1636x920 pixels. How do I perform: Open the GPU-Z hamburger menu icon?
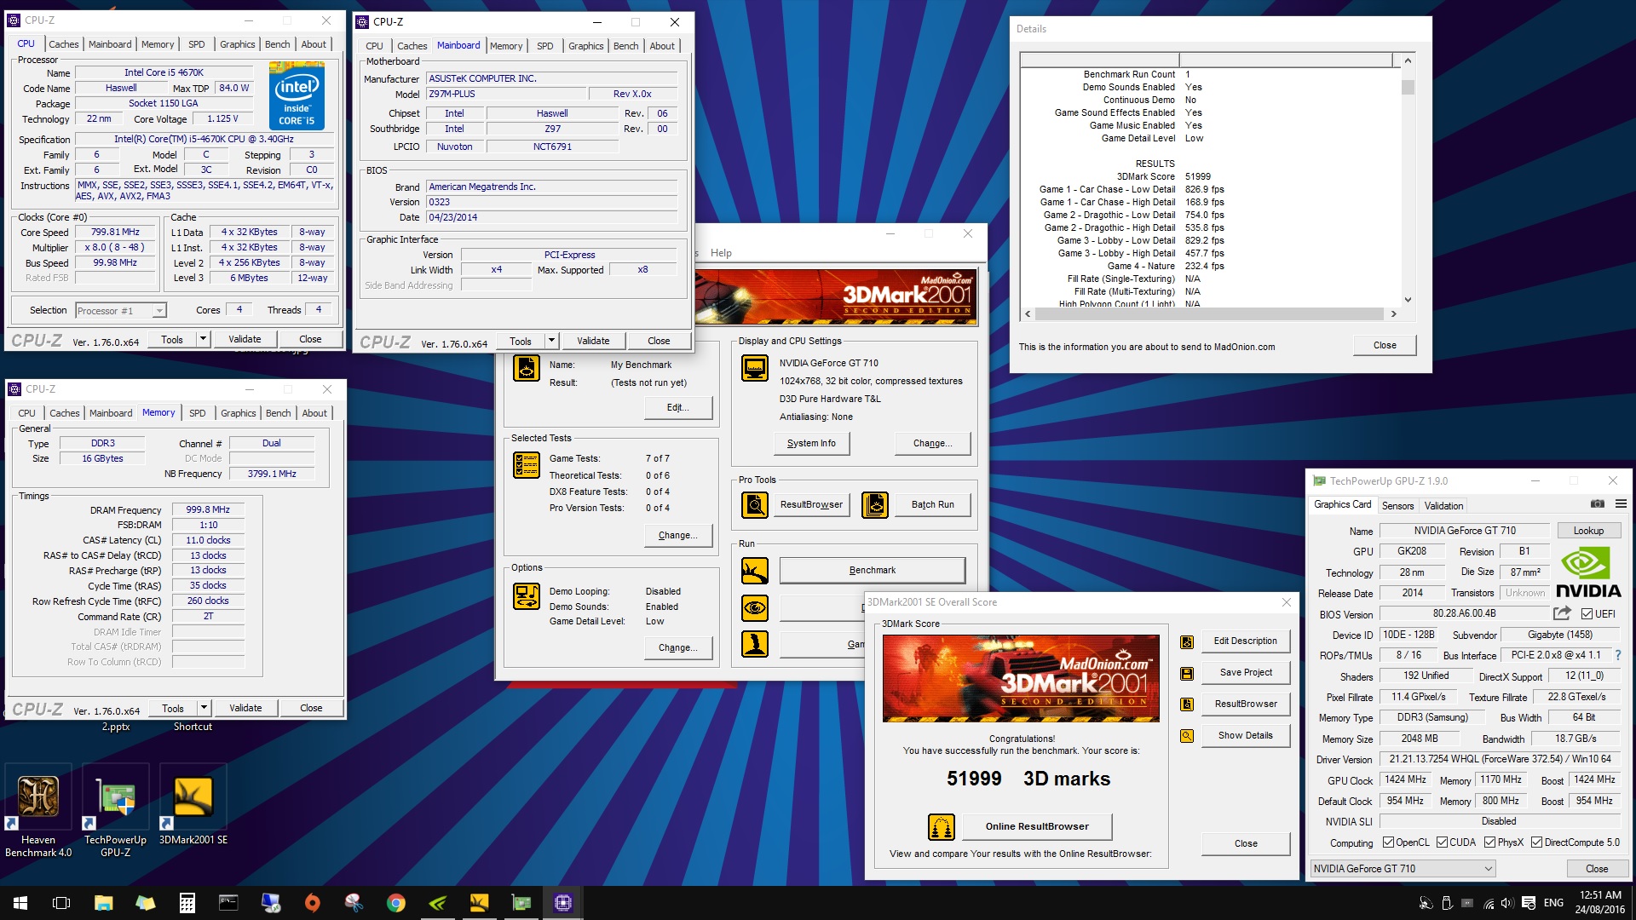coord(1621,504)
